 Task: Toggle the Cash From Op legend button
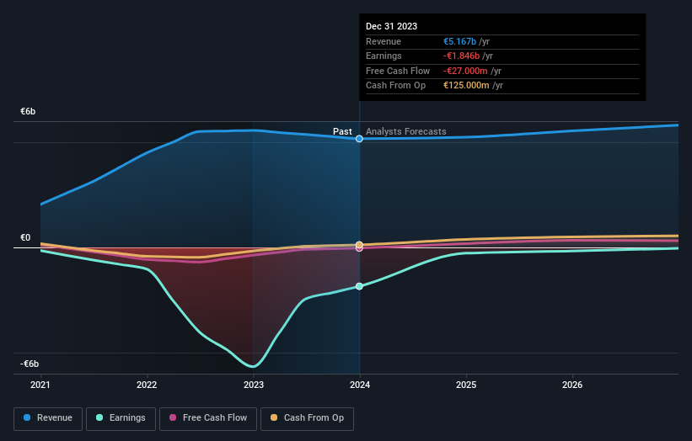(307, 418)
